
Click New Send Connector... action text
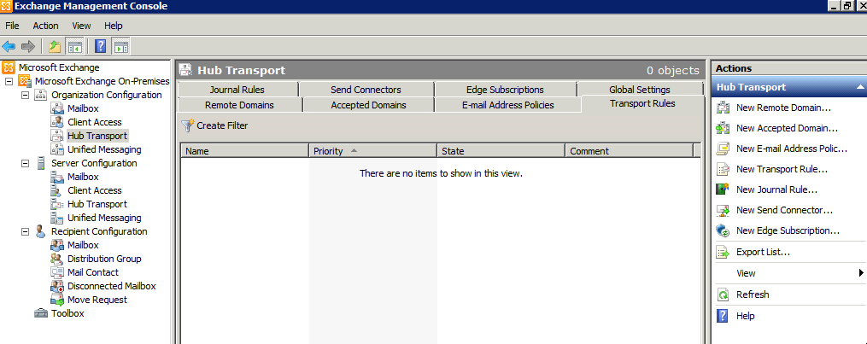pyautogui.click(x=785, y=210)
